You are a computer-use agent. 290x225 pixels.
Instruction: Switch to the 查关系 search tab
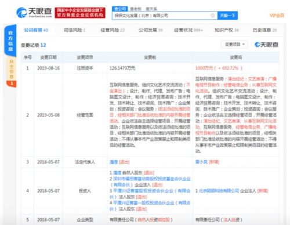151,9
